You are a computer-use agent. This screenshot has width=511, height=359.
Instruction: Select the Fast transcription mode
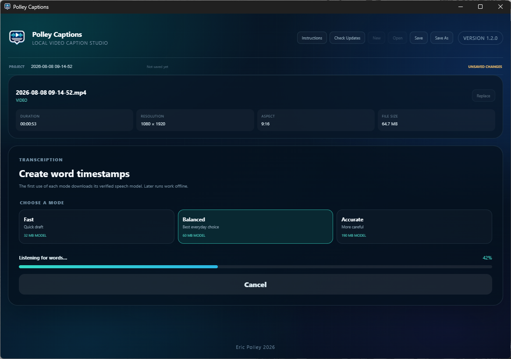tap(96, 227)
